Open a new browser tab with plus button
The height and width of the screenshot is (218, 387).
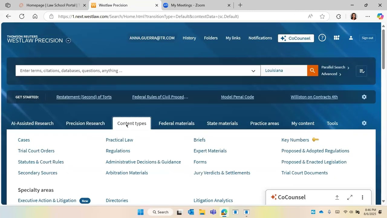[240, 5]
